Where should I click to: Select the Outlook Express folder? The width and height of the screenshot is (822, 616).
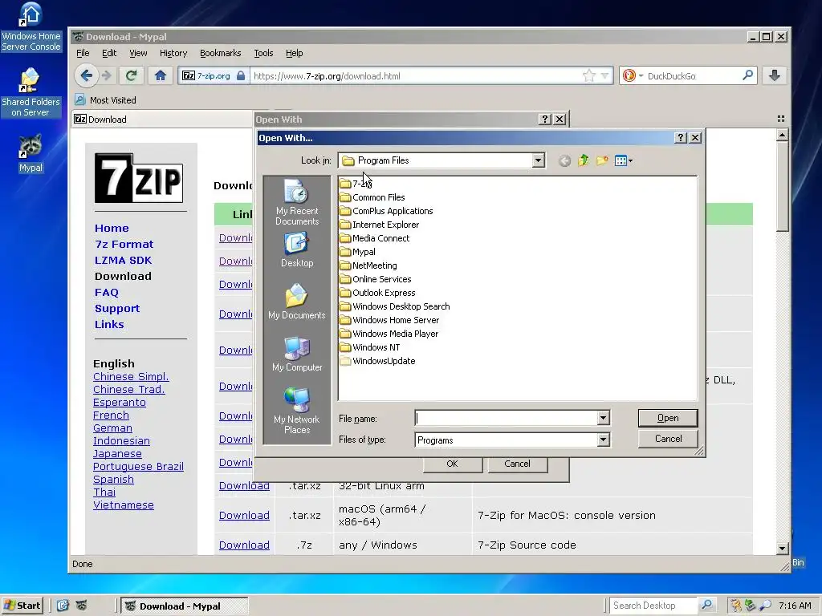pos(377,293)
